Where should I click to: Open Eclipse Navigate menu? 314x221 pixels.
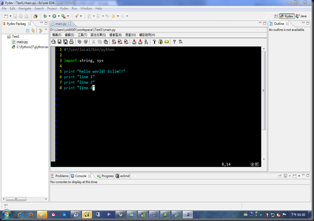tap(24, 8)
